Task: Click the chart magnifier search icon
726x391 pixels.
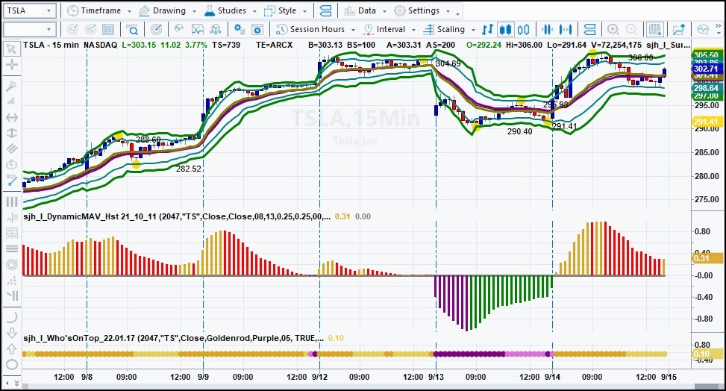Action: (132, 30)
